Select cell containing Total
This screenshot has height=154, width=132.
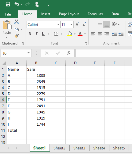(16, 130)
